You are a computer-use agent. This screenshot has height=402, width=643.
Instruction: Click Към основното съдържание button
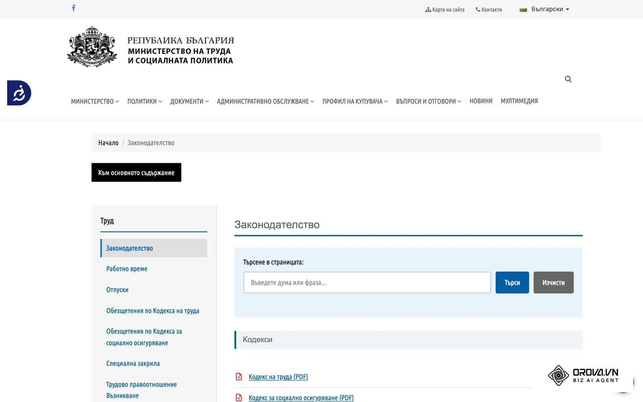pyautogui.click(x=136, y=172)
